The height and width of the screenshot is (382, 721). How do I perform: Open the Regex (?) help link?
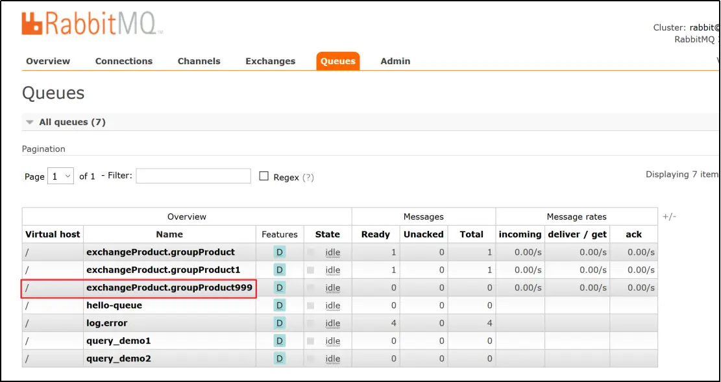tap(308, 178)
